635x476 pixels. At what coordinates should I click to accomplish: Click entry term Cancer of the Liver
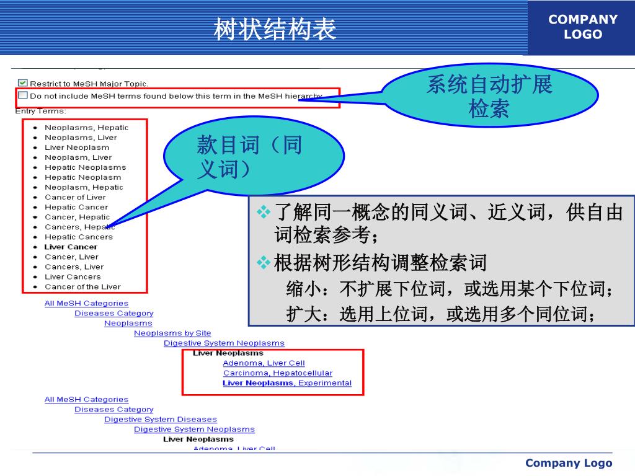click(x=82, y=286)
